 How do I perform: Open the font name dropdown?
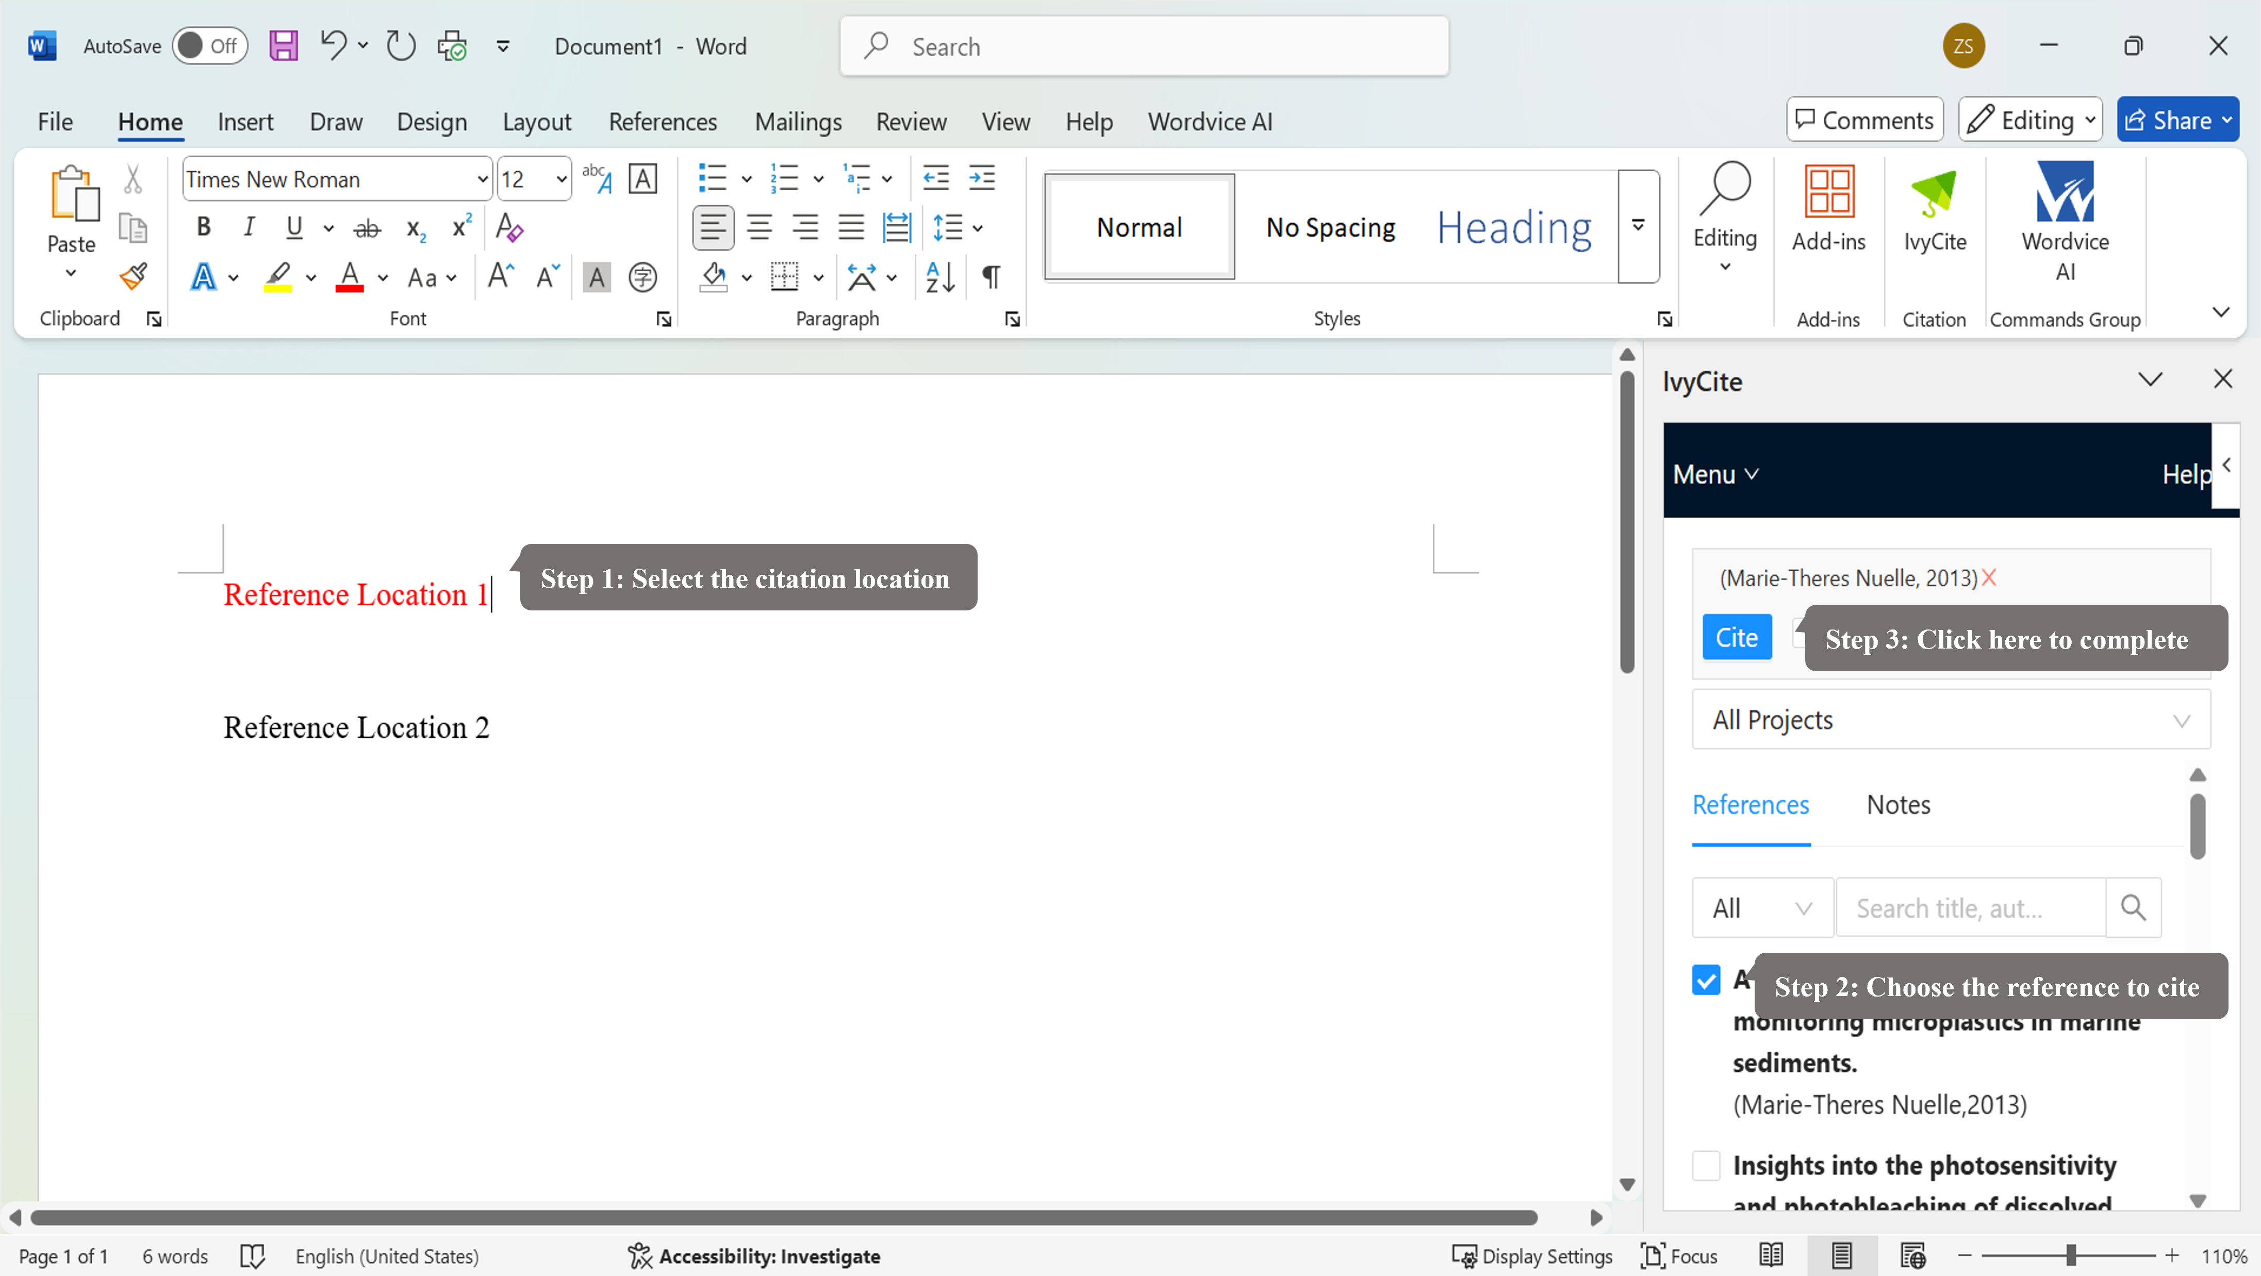coord(482,179)
